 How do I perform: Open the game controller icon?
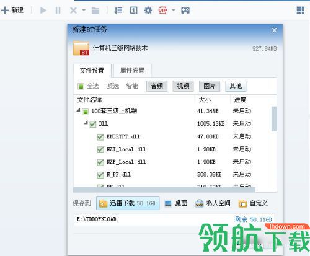[185, 10]
